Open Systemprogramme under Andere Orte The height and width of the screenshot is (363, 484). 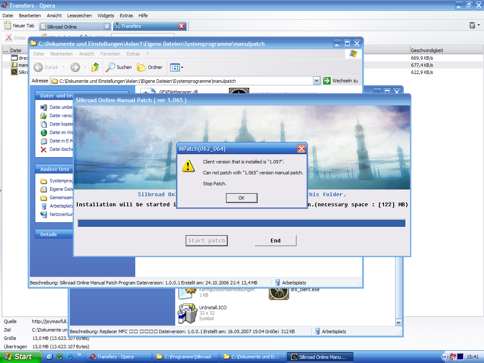pos(57,181)
